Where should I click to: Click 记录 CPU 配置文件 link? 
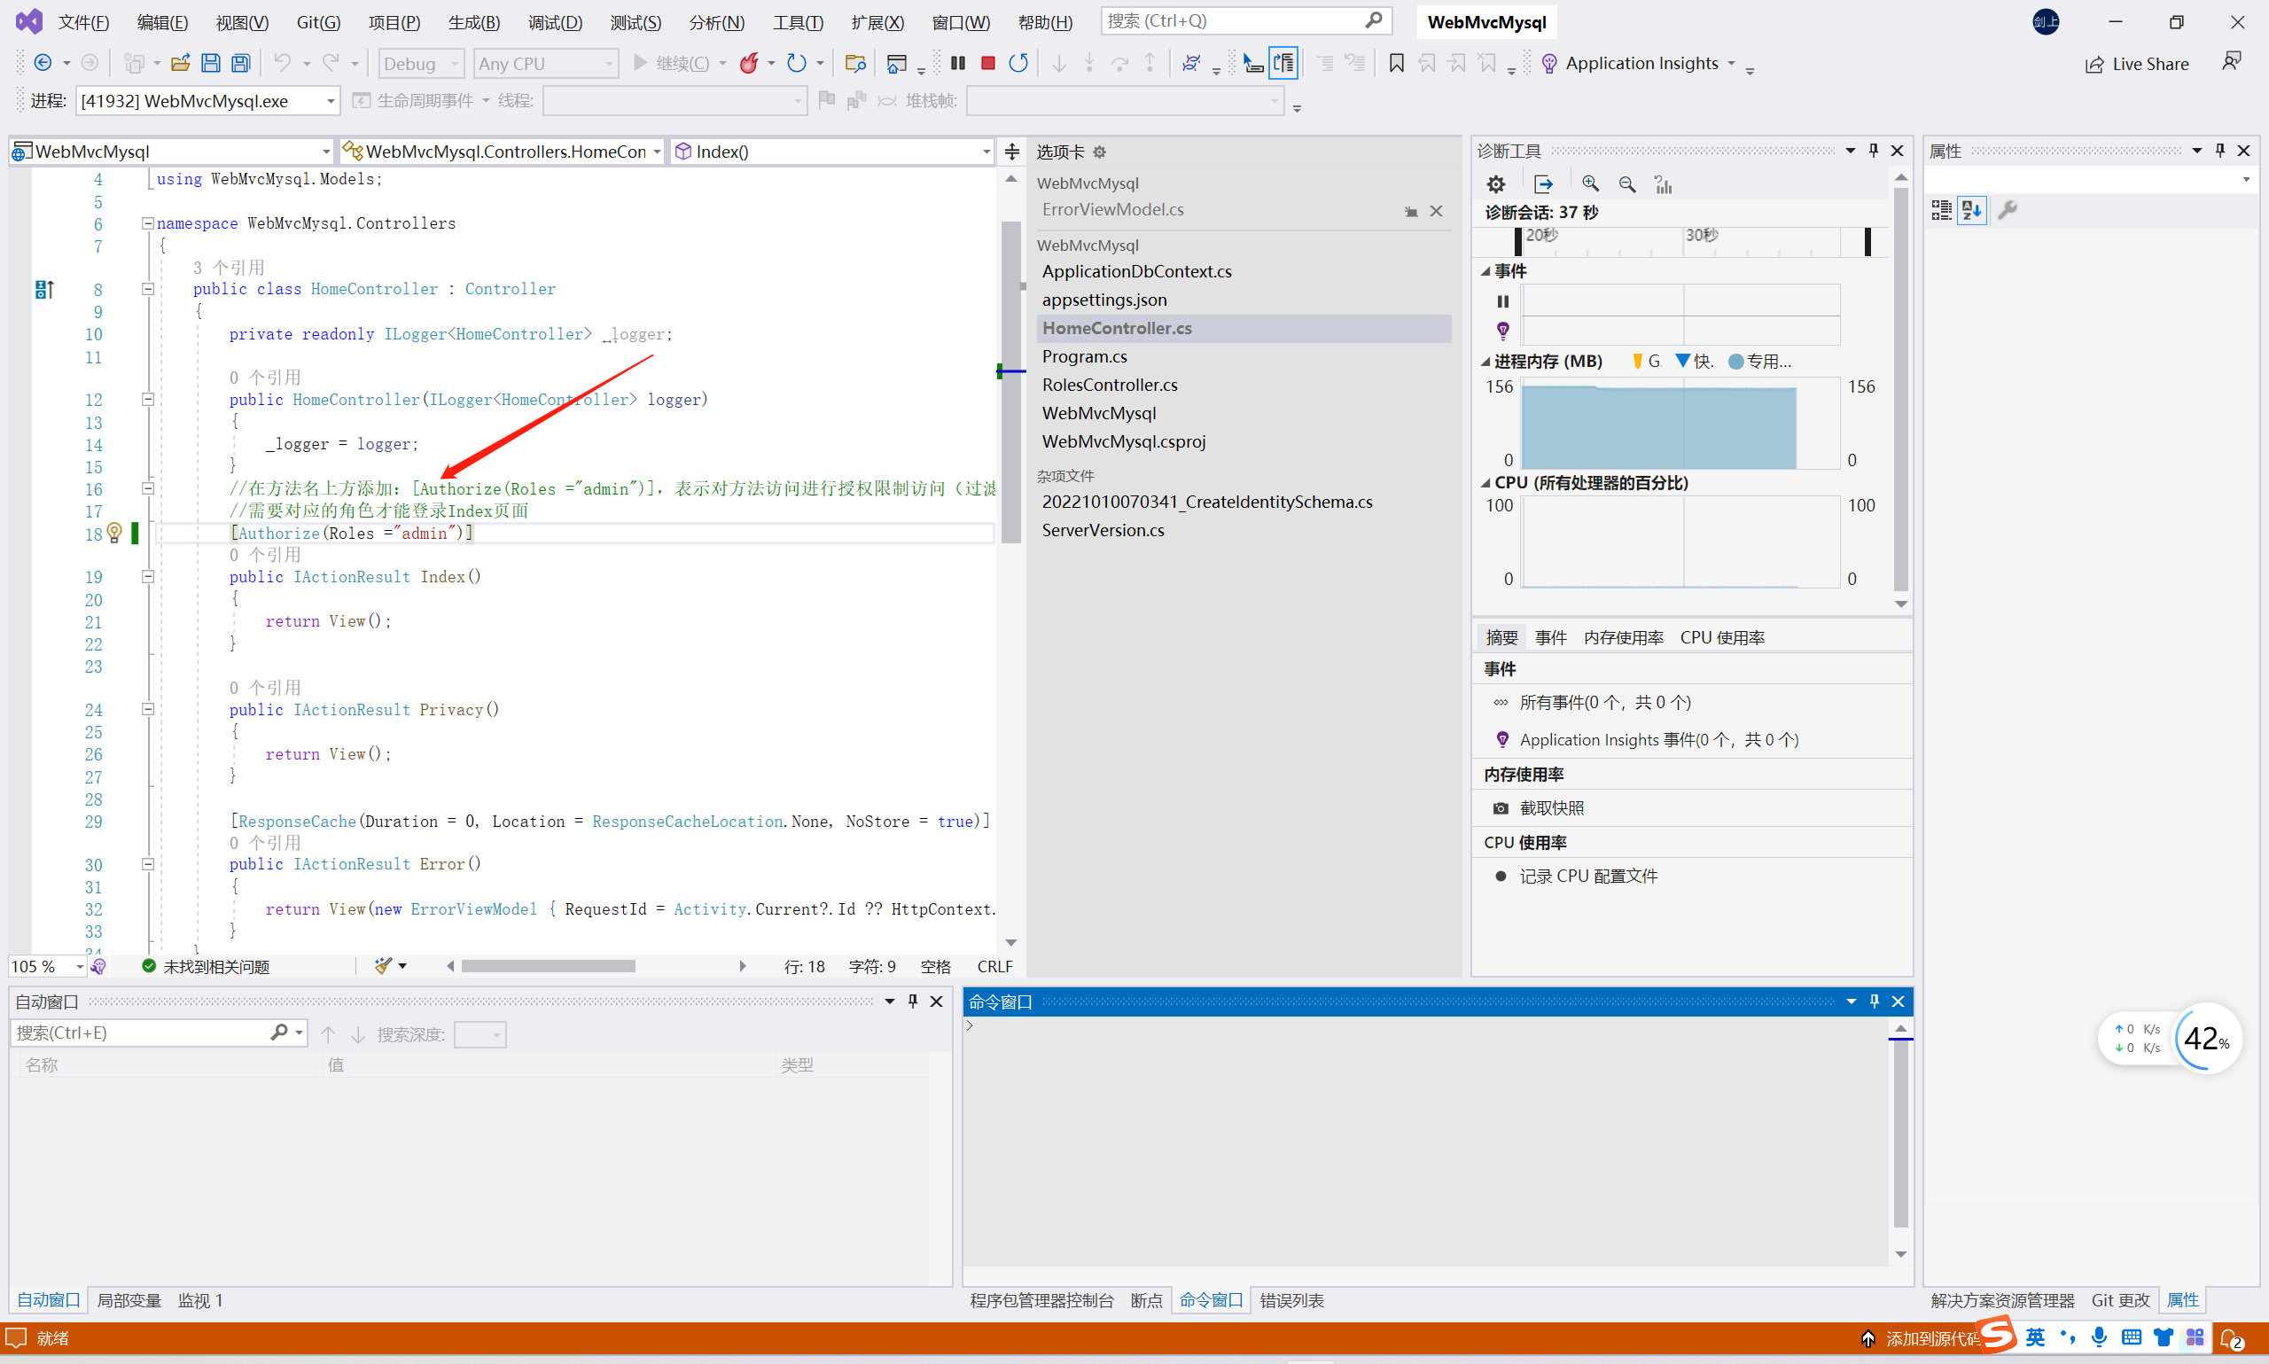pos(1588,877)
